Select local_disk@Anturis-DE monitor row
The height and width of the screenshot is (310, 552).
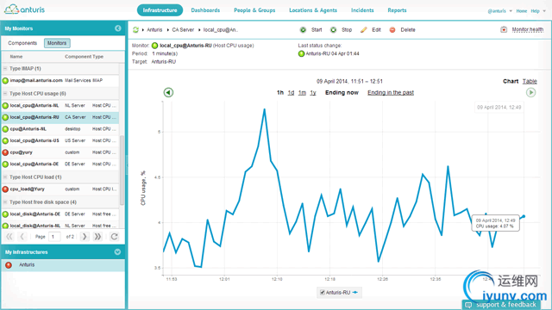60,214
